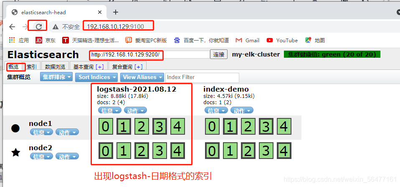Open the 百度一下 bookmark

click(201, 40)
